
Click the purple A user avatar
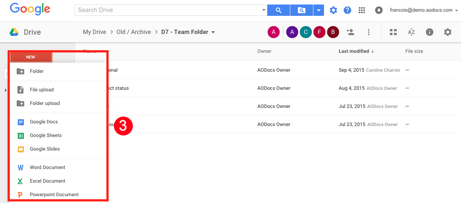pyautogui.click(x=292, y=32)
